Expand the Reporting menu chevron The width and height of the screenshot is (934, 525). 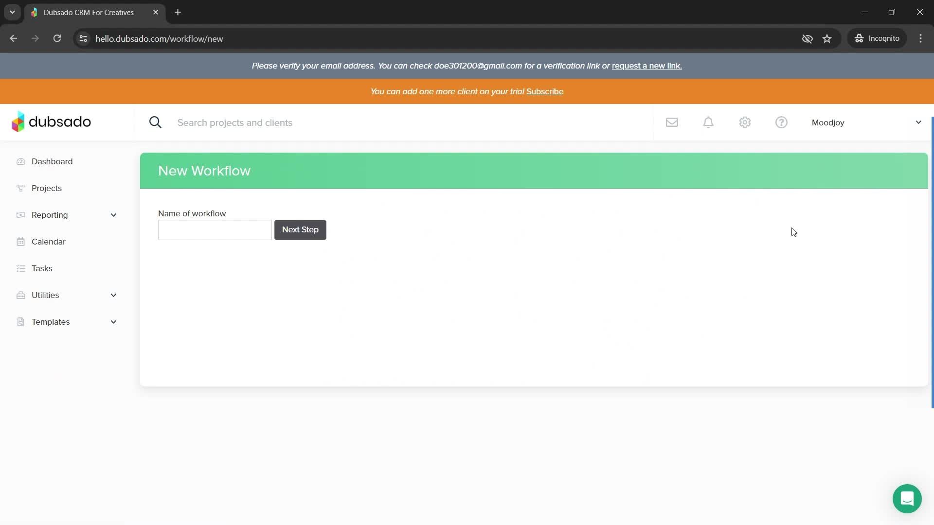[x=113, y=215]
